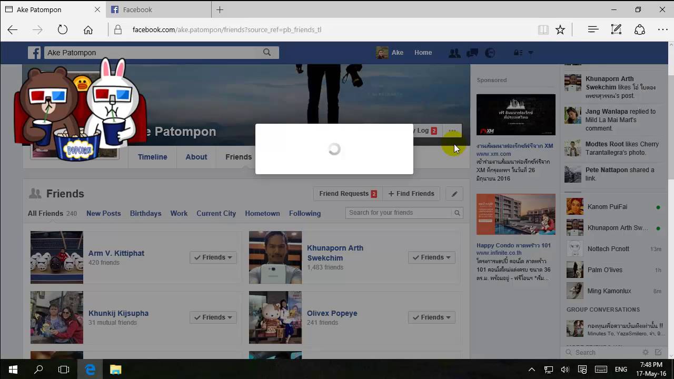Open File Explorer from taskbar
Image resolution: width=674 pixels, height=379 pixels.
[x=115, y=370]
